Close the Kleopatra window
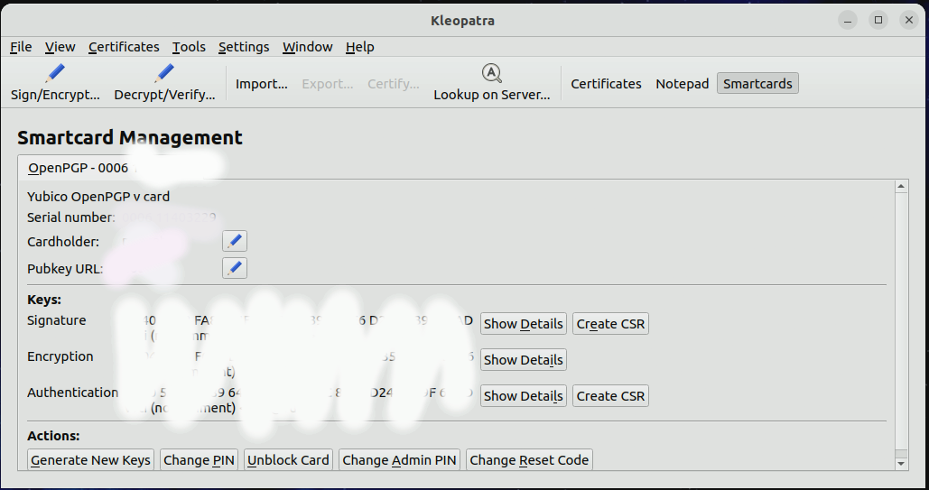 909,20
